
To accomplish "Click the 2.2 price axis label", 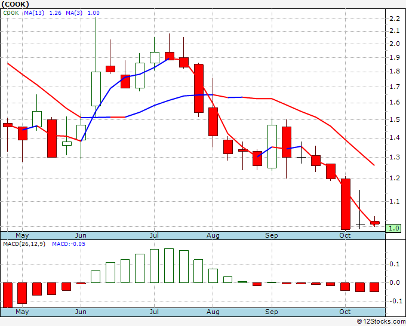I will [x=395, y=19].
